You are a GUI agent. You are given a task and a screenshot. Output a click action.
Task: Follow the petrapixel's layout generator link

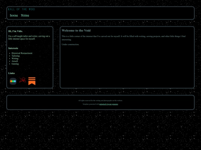tap(109, 104)
